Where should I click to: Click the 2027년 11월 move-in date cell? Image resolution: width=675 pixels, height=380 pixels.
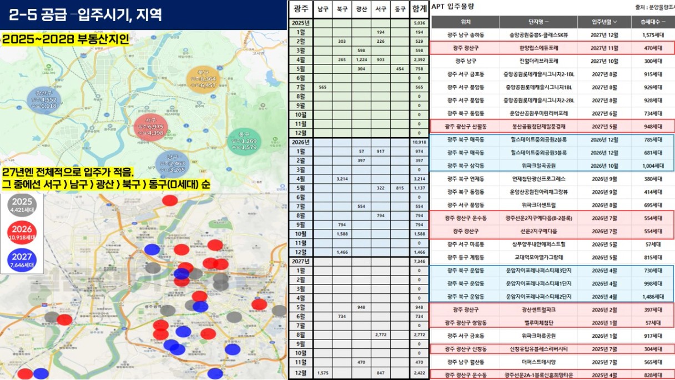tap(605, 48)
